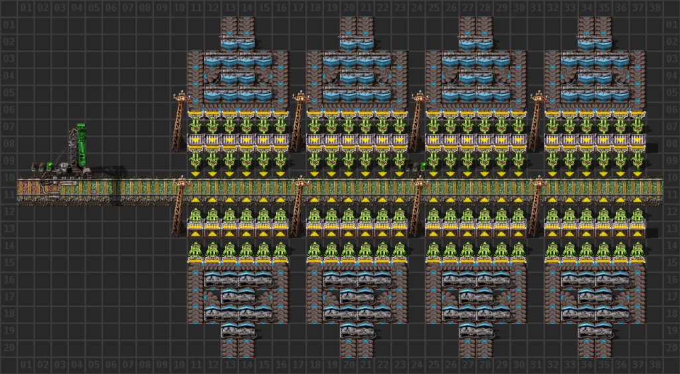
Task: Click the belt tile at column 35, row 20
Action: tap(604, 347)
